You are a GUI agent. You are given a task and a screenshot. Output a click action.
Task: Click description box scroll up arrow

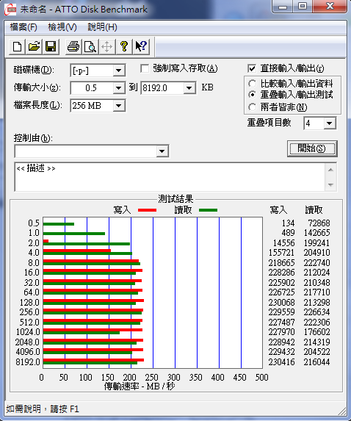pos(330,170)
